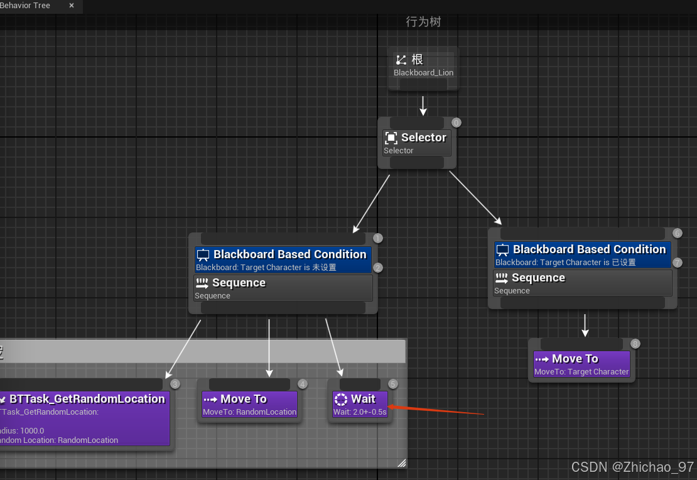
Task: Click the Move To RandomLocation arrow icon
Action: pyautogui.click(x=210, y=400)
